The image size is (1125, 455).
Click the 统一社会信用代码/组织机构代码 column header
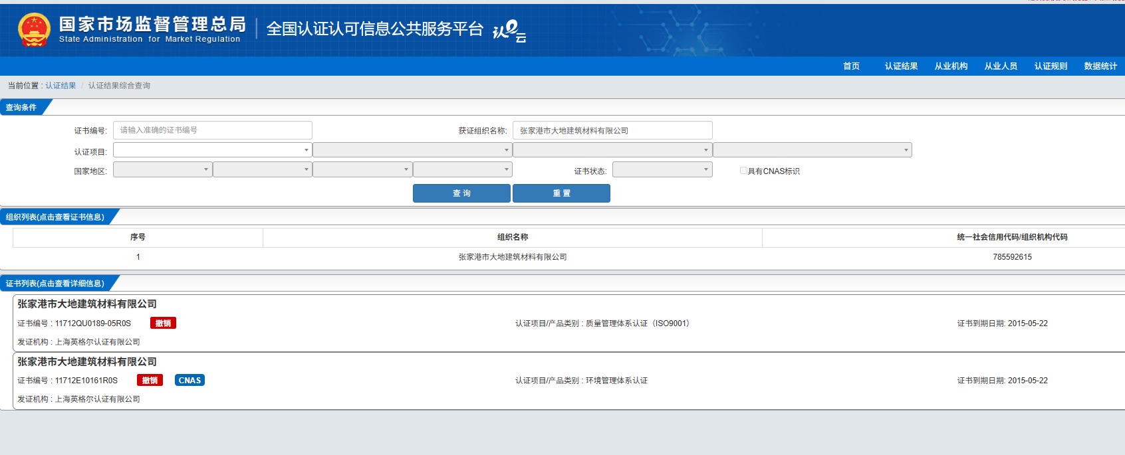(1012, 237)
